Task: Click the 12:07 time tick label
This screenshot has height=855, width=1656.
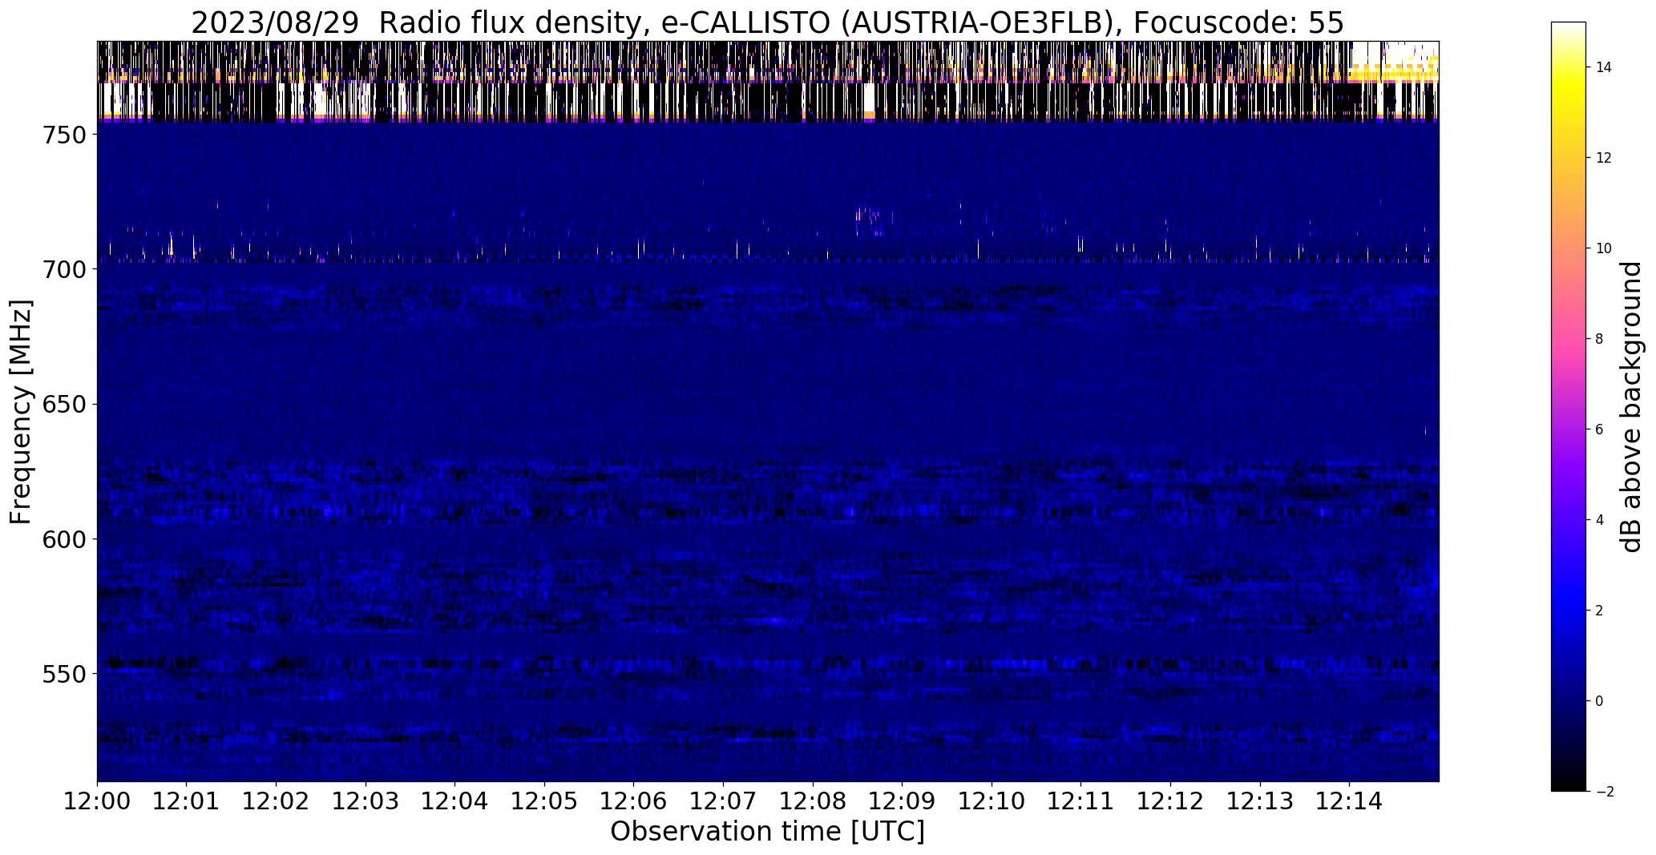Action: (723, 801)
